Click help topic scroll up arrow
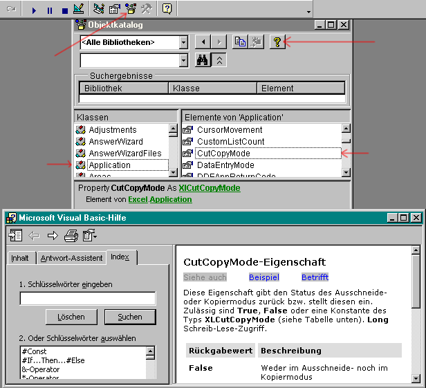 tap(416, 250)
